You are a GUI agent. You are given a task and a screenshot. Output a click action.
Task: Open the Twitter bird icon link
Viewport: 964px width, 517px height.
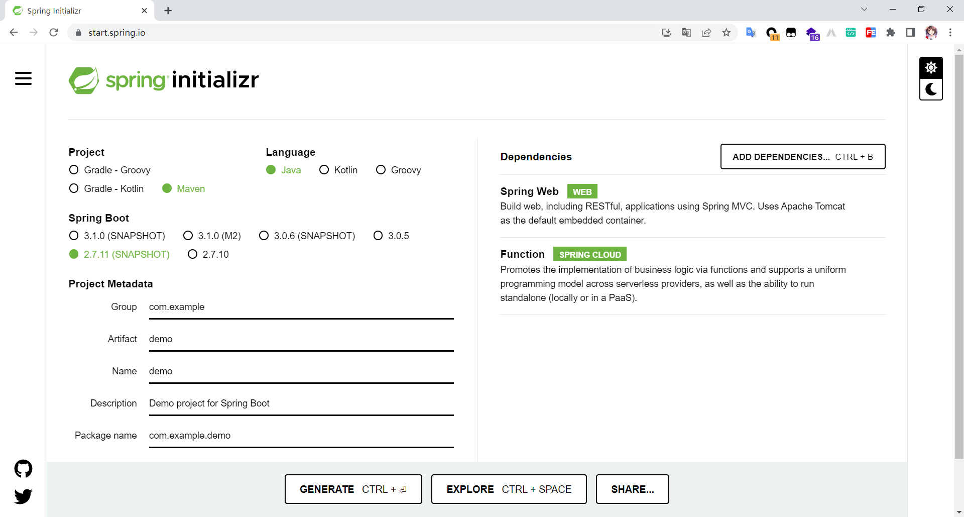click(23, 496)
